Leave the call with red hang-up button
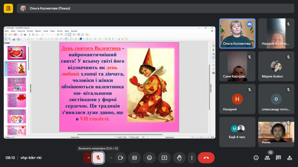 coord(206,158)
